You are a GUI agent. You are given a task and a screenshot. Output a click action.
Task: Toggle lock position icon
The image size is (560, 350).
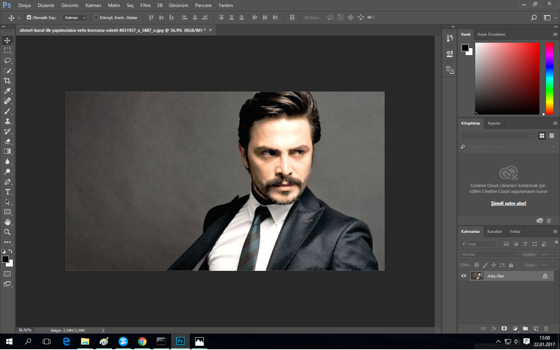[493, 265]
